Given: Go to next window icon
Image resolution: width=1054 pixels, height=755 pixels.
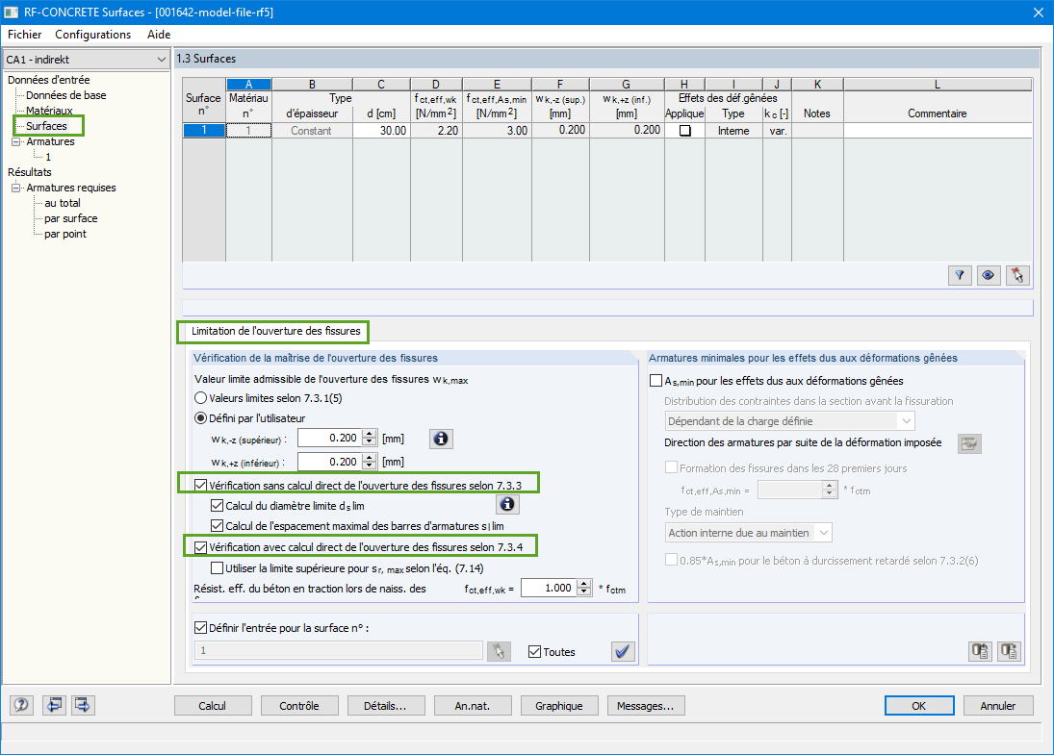Looking at the screenshot, I should tap(83, 705).
